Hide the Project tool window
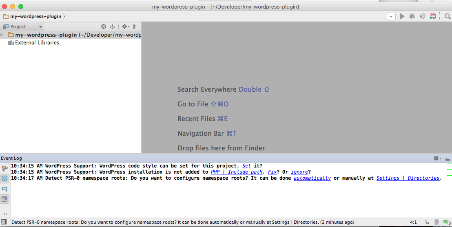The width and height of the screenshot is (452, 227). pos(136,26)
